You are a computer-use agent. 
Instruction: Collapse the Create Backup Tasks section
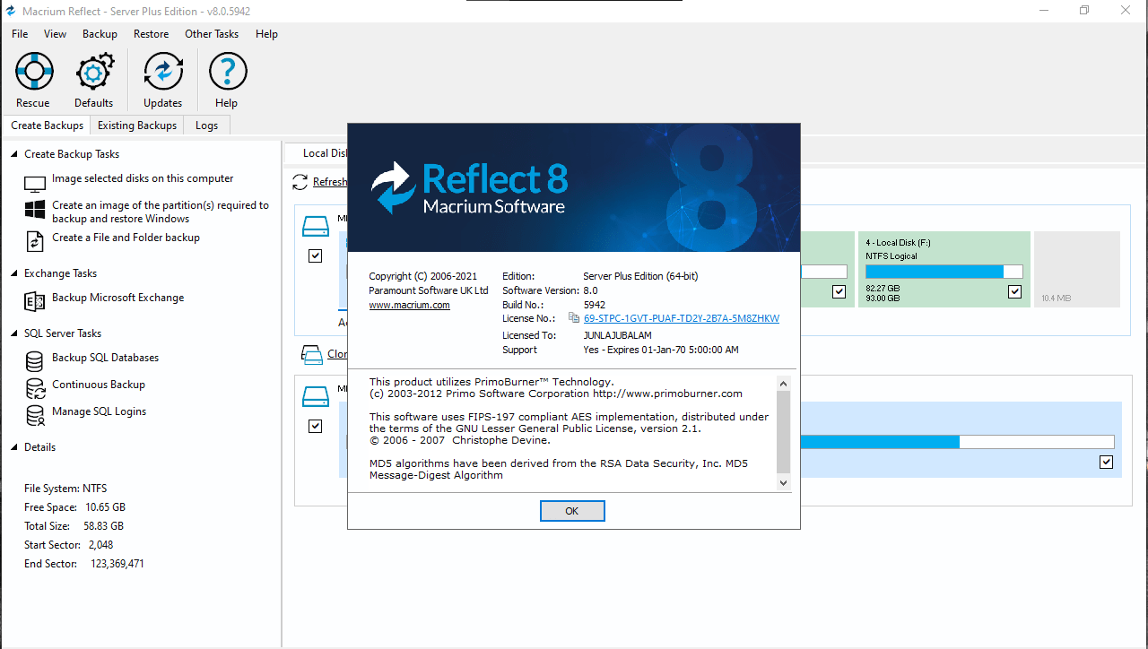pyautogui.click(x=14, y=154)
